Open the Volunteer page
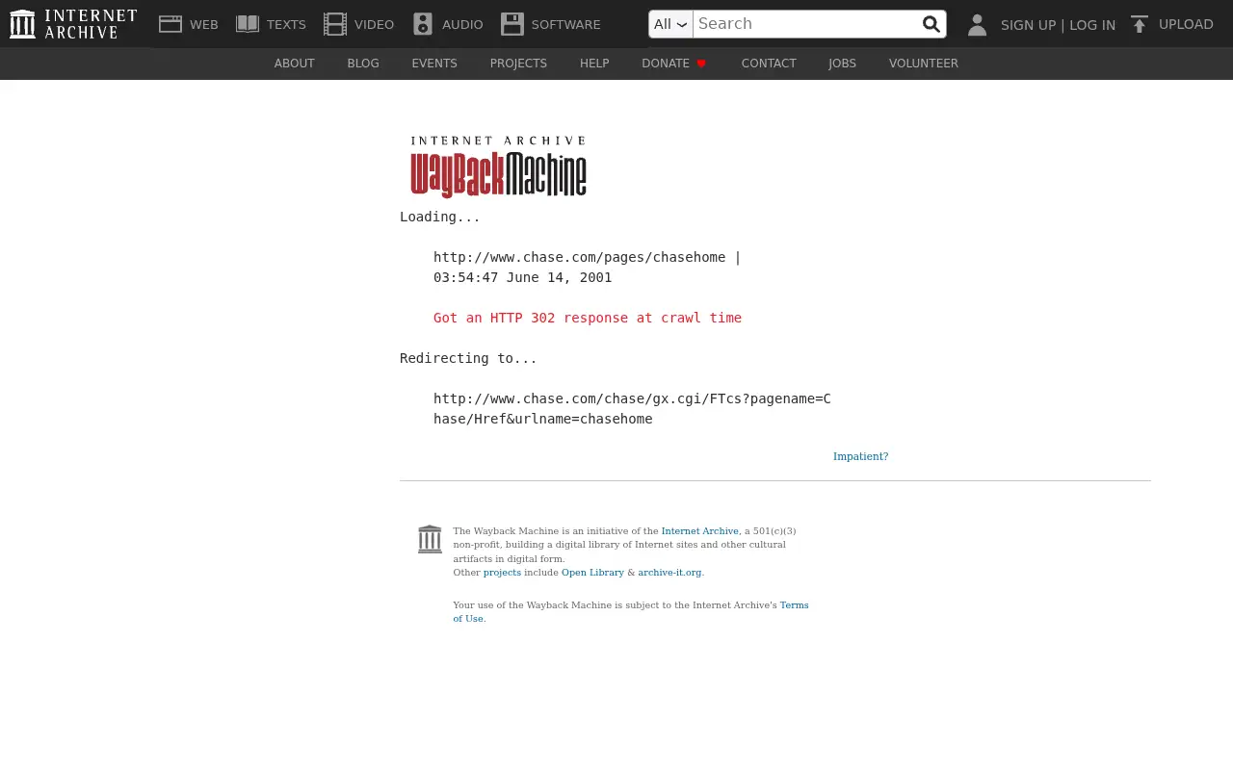The height and width of the screenshot is (770, 1233). tap(924, 64)
